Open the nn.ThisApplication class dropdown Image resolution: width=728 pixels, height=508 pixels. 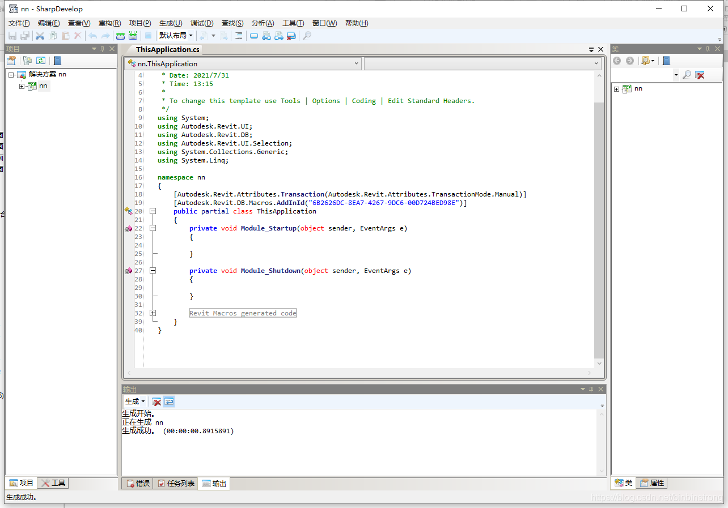[243, 64]
